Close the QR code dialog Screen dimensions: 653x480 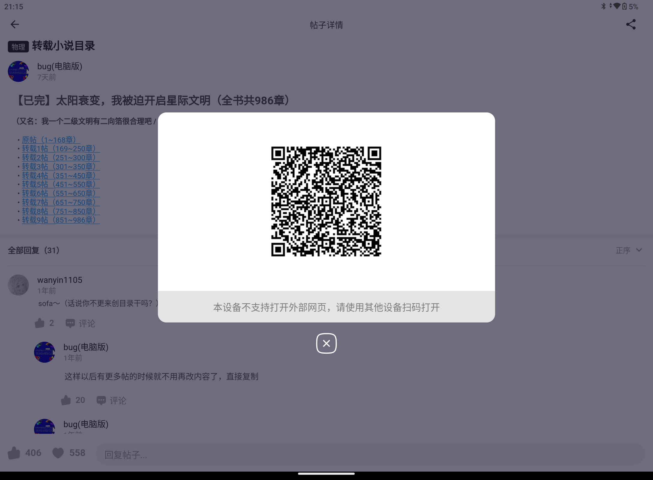326,343
